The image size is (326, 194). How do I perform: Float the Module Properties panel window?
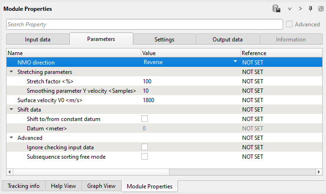(320, 9)
